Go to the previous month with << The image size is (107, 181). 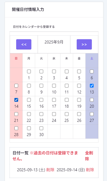[24, 44]
